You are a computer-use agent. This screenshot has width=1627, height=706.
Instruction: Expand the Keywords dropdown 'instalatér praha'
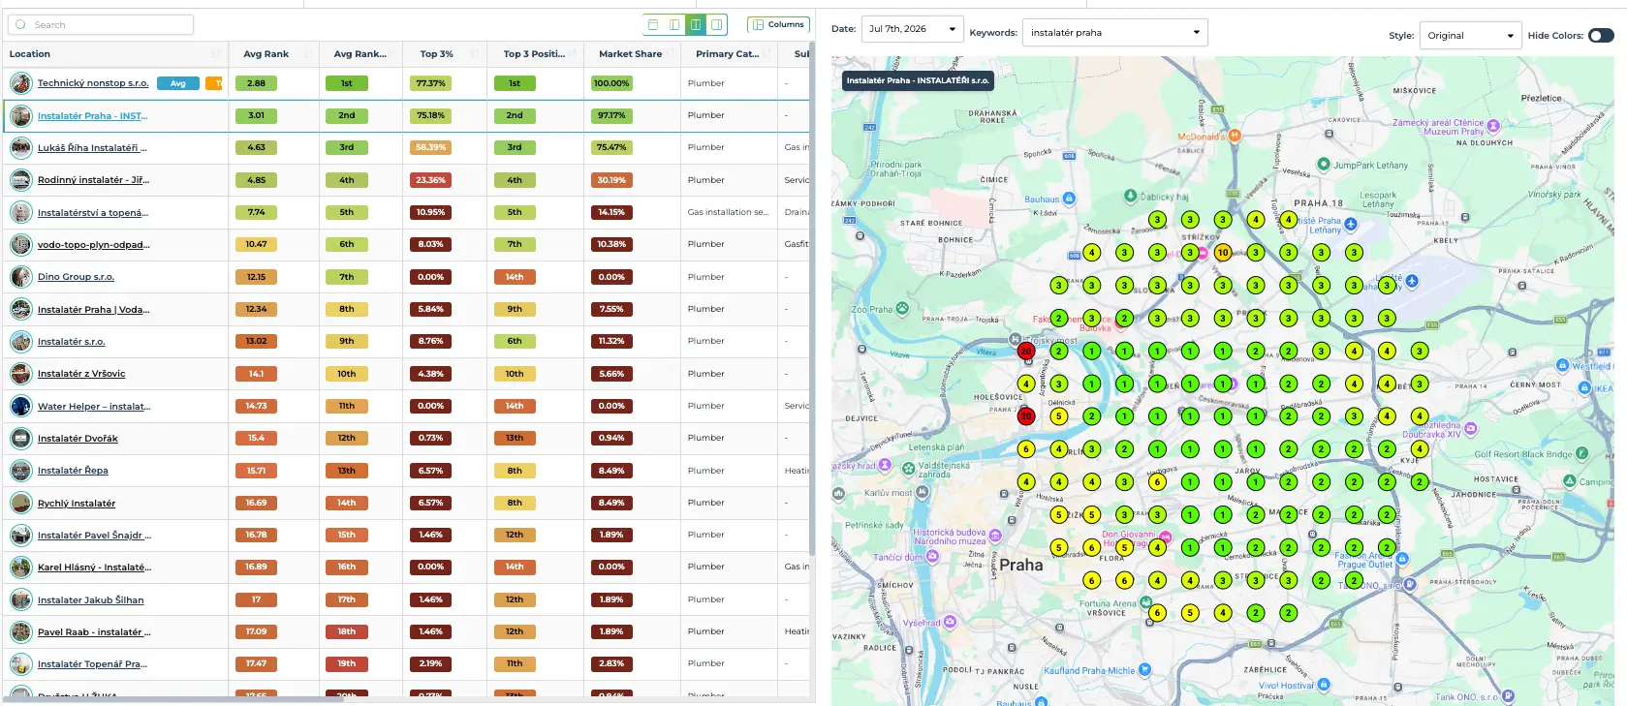point(1115,32)
